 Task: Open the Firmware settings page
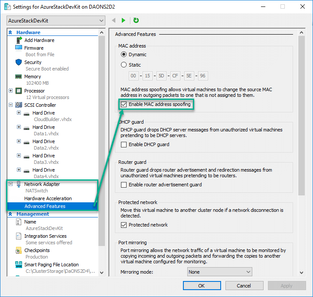point(34,48)
